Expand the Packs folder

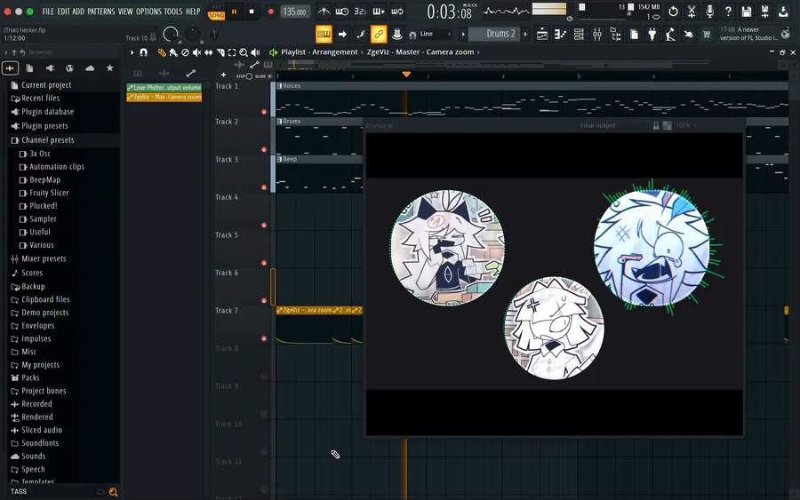coord(30,377)
